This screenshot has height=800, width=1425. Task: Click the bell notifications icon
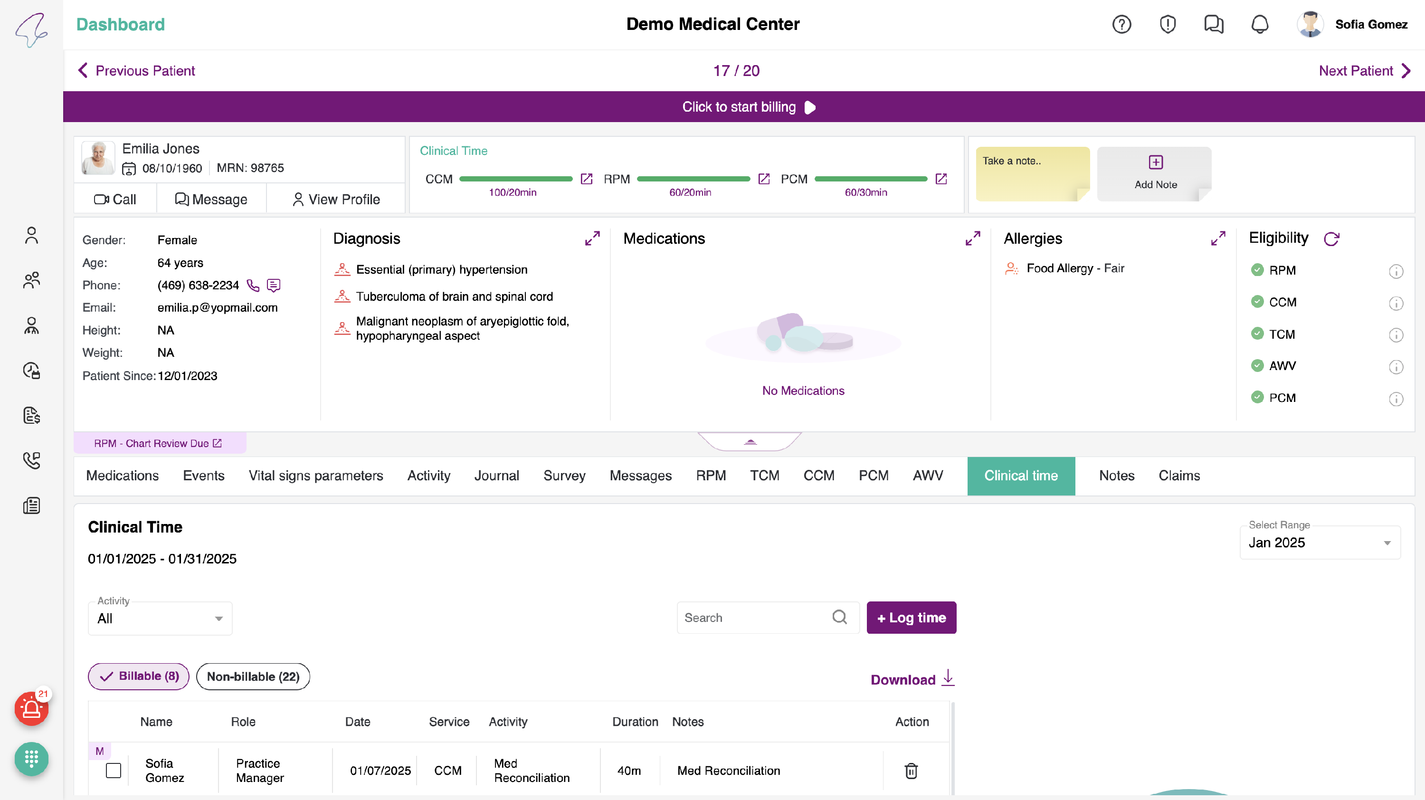(x=1260, y=24)
